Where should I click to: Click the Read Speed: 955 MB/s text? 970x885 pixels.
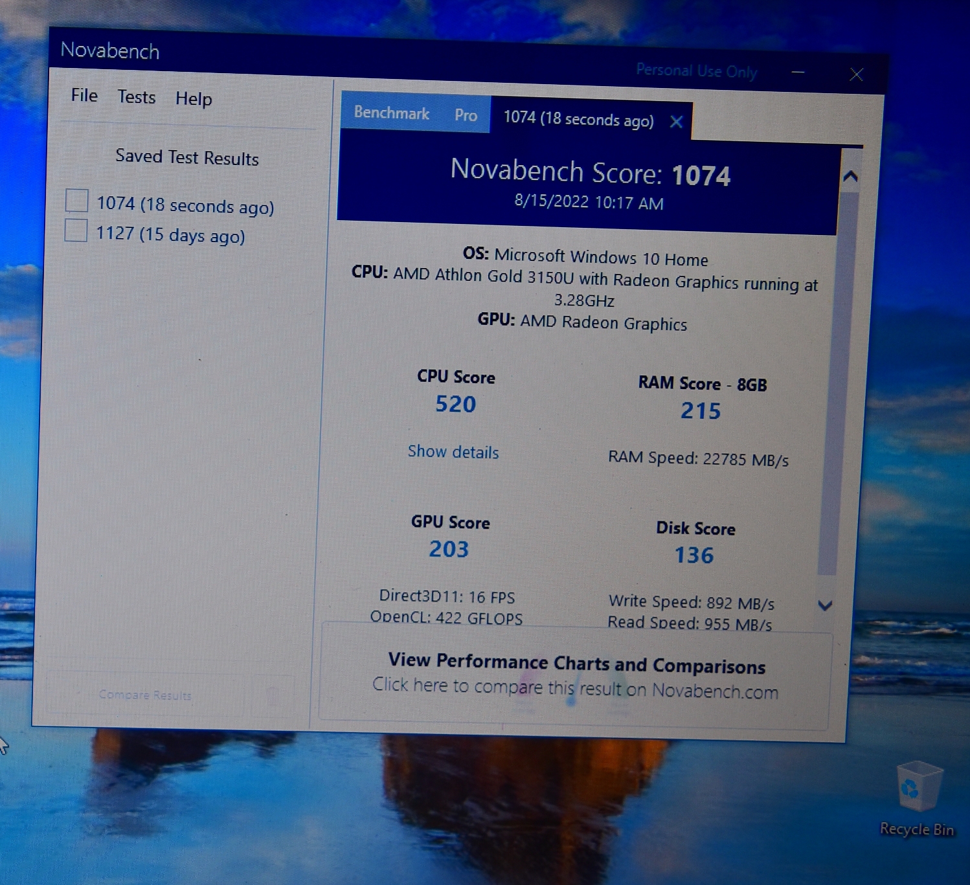(690, 623)
